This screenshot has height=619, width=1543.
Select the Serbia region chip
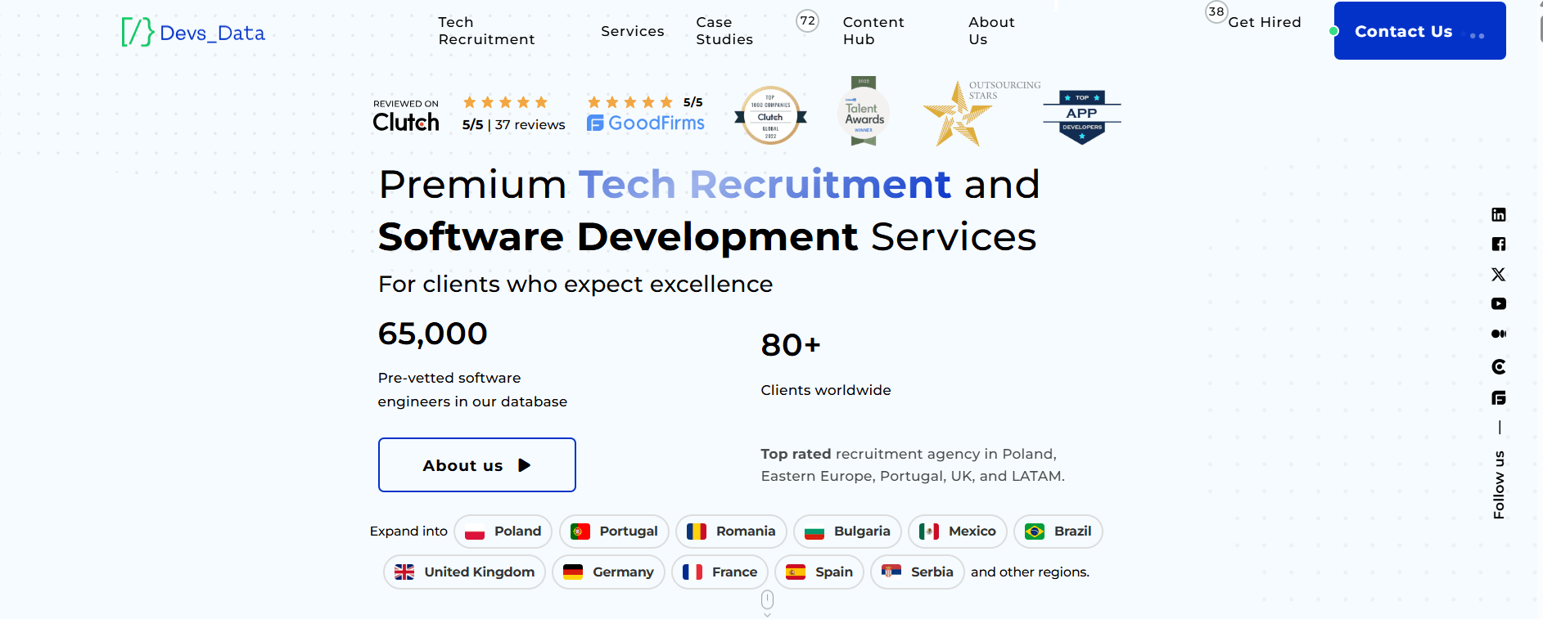(x=918, y=572)
